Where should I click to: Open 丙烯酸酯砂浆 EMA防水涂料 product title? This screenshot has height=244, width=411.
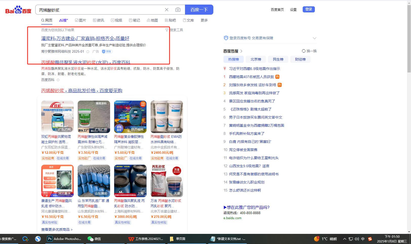[x=166, y=139]
